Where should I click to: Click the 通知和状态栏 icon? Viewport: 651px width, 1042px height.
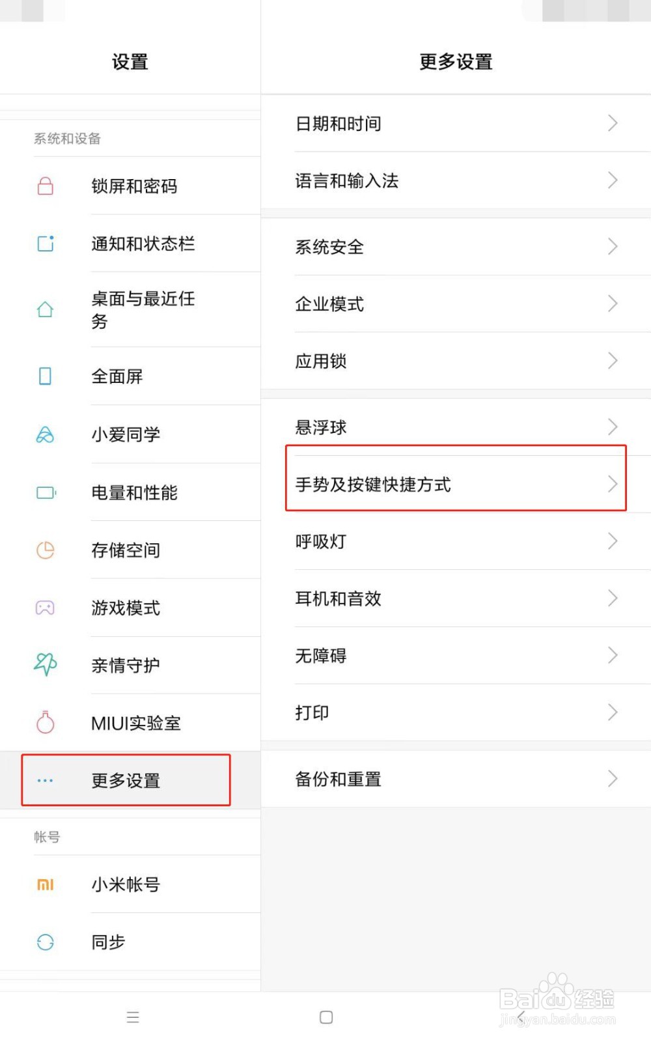click(x=44, y=244)
